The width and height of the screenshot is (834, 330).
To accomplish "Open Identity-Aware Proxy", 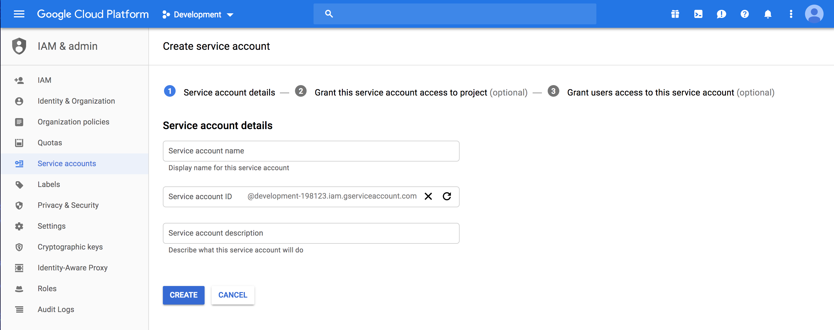I will pos(72,267).
